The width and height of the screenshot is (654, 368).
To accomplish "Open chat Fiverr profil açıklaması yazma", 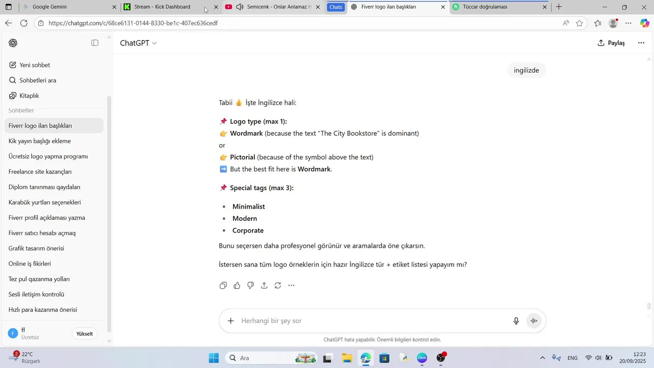I will pyautogui.click(x=54, y=218).
